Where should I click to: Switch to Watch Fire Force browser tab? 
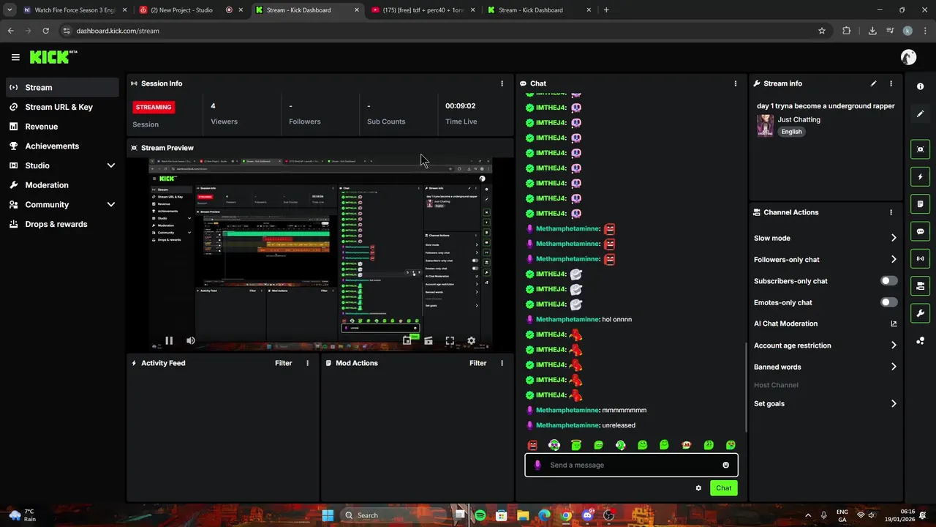(75, 10)
